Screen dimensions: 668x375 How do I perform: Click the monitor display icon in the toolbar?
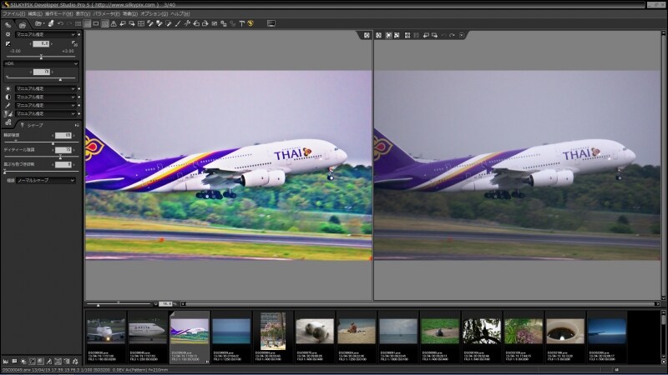pyautogui.click(x=271, y=23)
